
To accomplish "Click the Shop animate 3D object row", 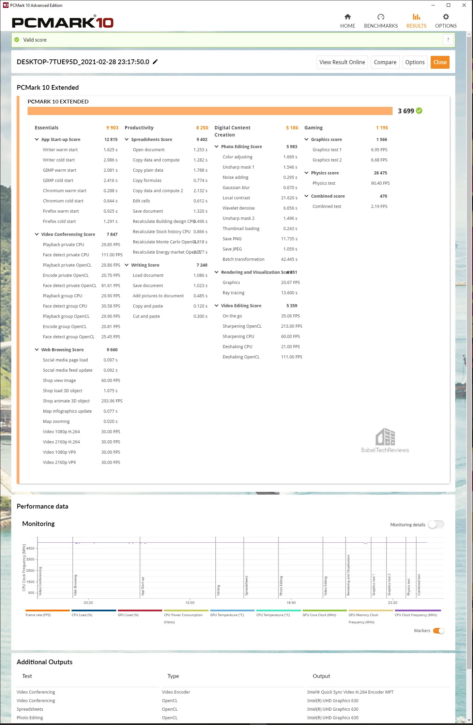I will tap(82, 401).
